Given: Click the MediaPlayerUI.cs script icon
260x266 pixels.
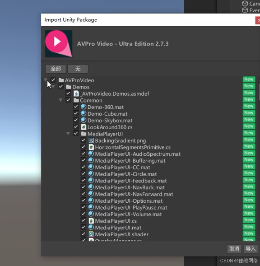Looking at the screenshot, I should coord(91,221).
